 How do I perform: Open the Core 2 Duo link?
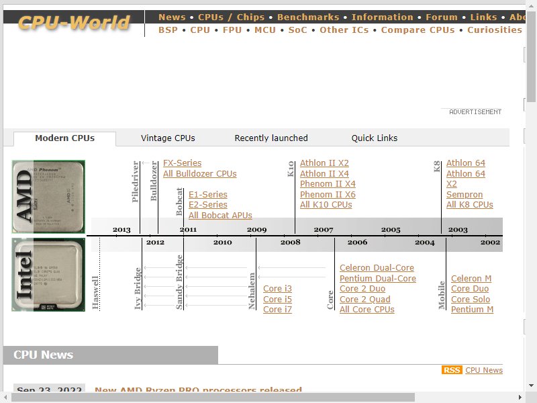[x=362, y=289]
